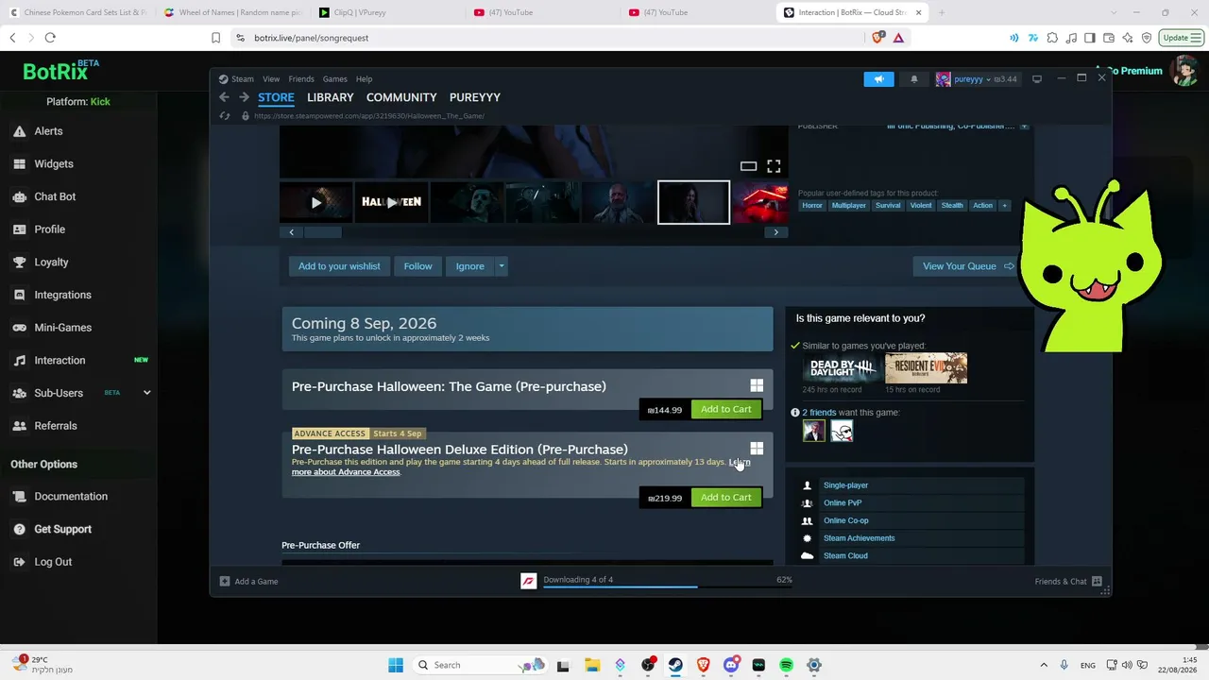Open Widgets in BotRix sidebar

(54, 164)
